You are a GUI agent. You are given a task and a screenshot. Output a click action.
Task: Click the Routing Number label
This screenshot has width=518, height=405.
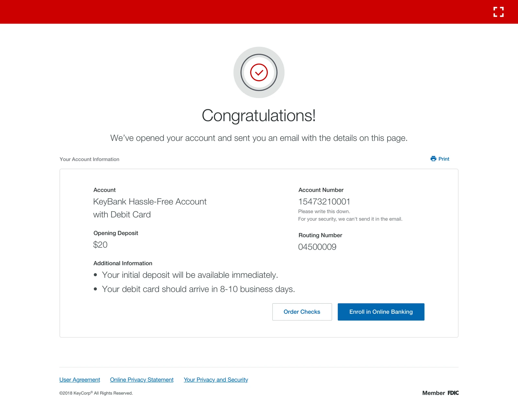coord(320,235)
